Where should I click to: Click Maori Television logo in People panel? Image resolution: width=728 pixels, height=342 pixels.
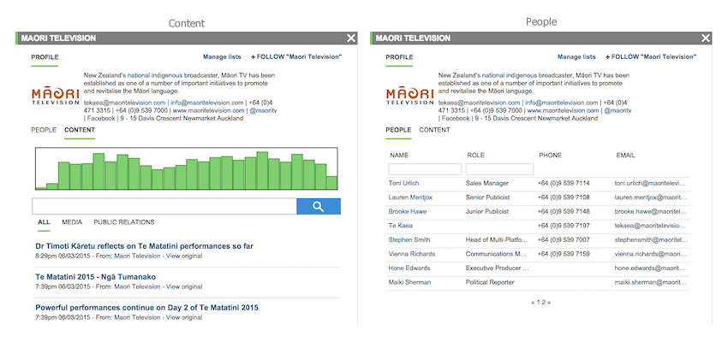click(x=410, y=97)
